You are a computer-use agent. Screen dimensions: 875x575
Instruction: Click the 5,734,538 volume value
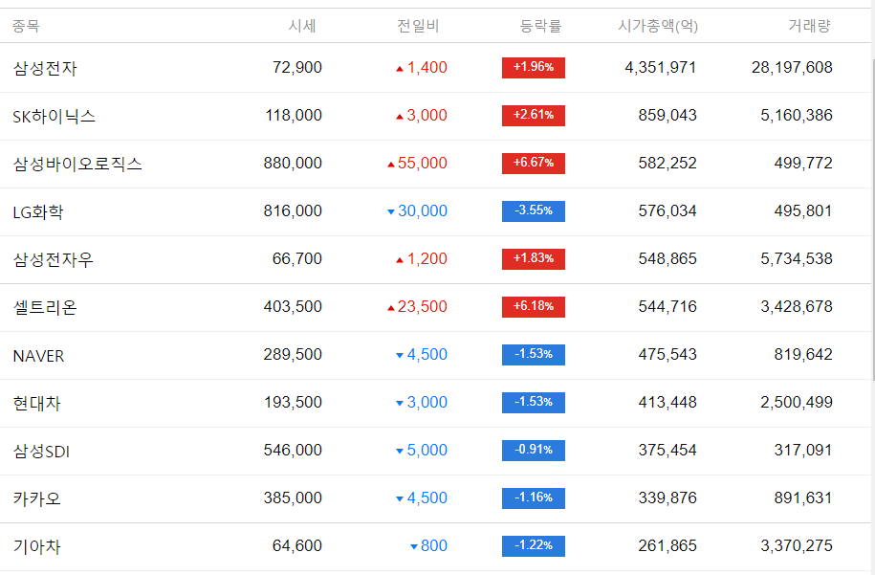[797, 259]
